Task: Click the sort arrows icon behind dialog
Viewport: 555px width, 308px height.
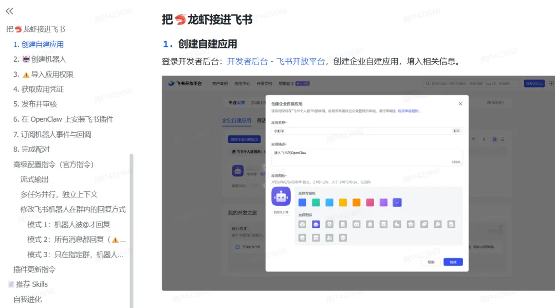Action: click(484, 139)
